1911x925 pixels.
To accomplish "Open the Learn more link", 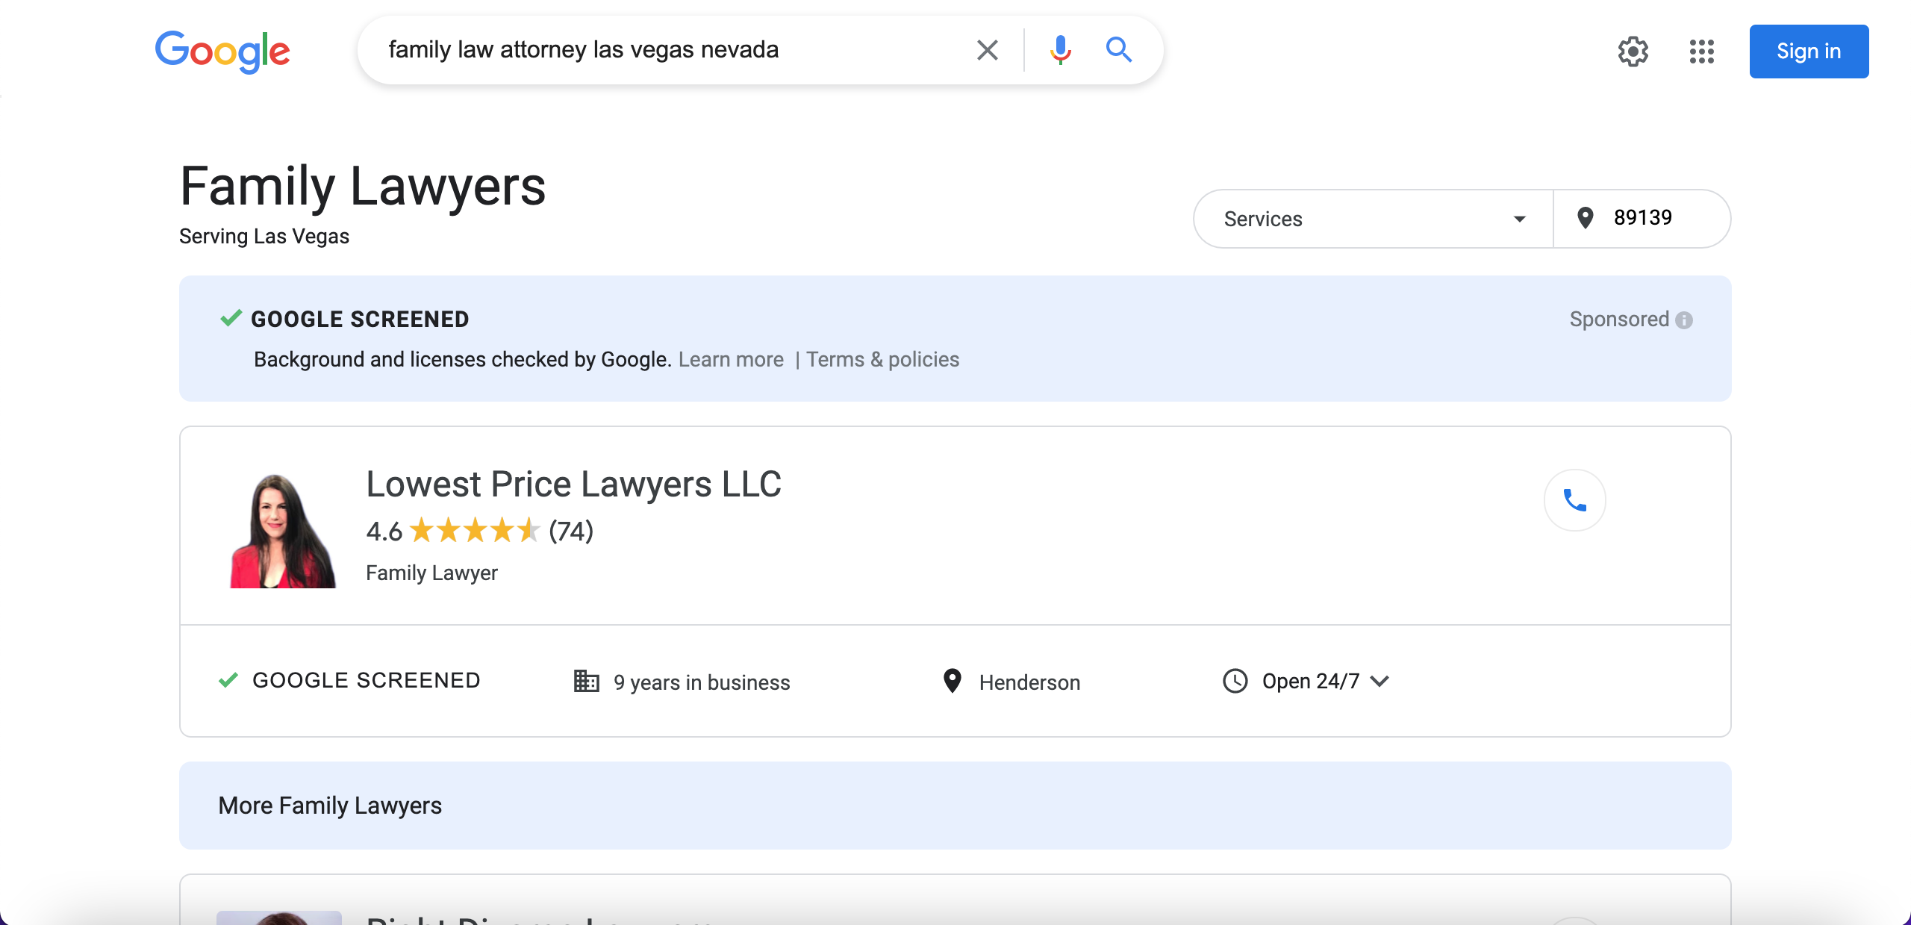I will click(731, 360).
